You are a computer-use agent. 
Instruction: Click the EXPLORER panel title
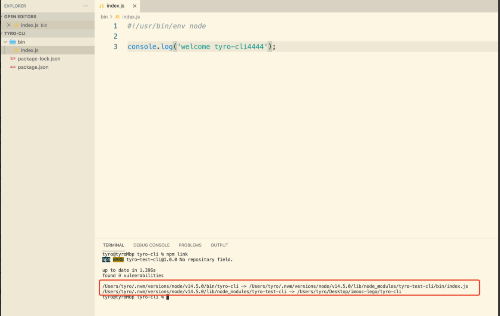coord(15,6)
